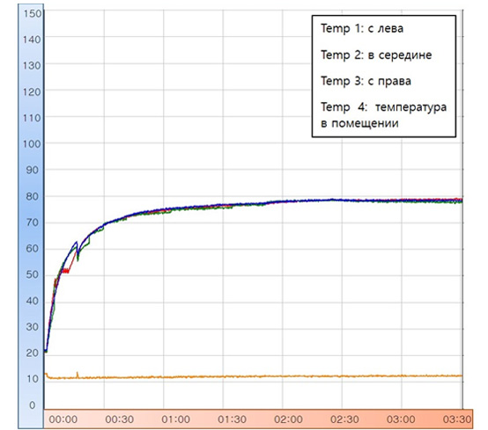Click the 20 value on temperature axis
488x430 pixels.
tap(32, 353)
